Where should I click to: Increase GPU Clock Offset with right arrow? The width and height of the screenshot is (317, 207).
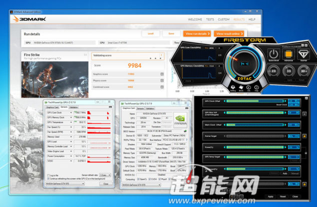click(x=286, y=101)
